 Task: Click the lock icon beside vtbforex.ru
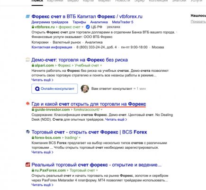33,27
